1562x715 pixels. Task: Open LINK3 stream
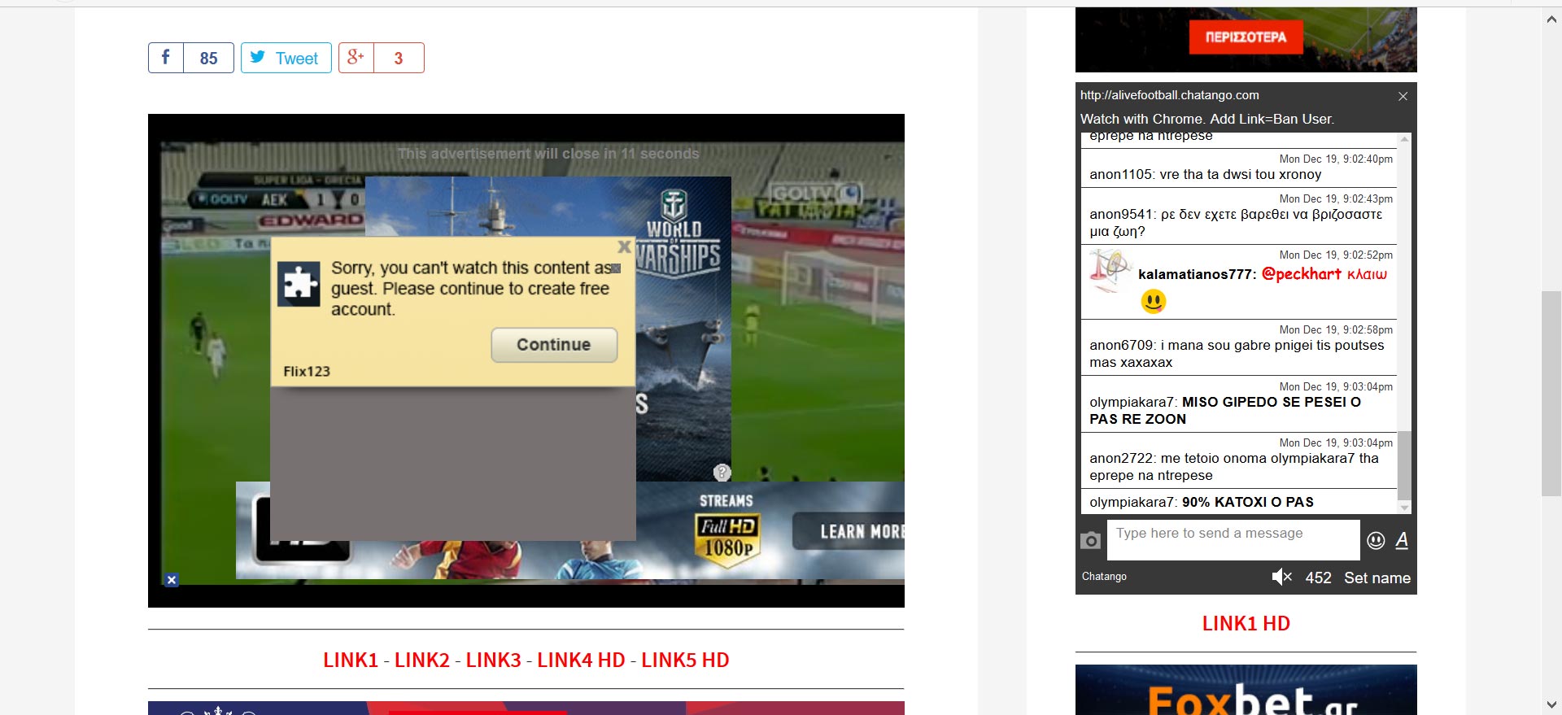pos(494,660)
